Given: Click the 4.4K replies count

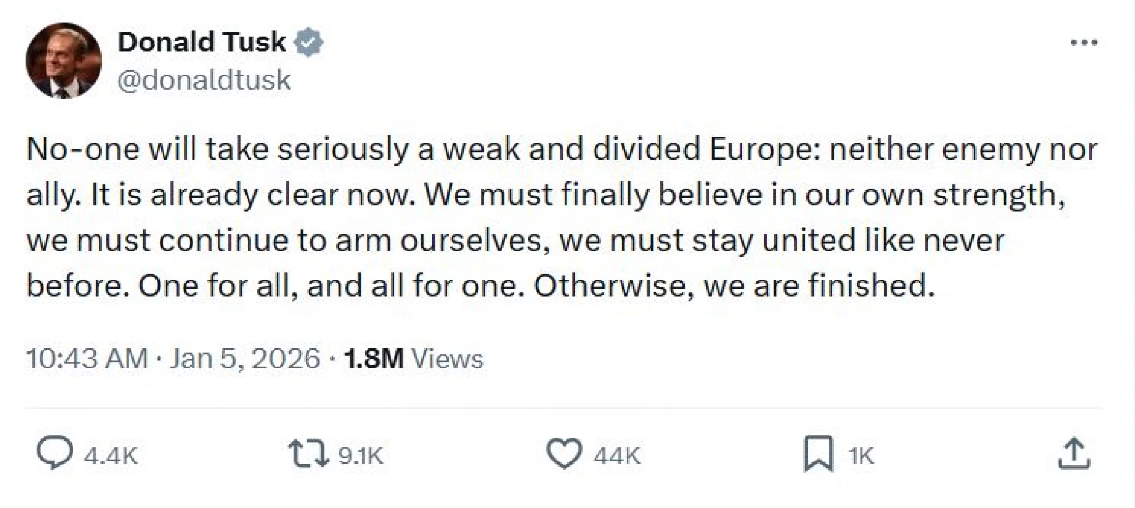Looking at the screenshot, I should click(x=111, y=456).
